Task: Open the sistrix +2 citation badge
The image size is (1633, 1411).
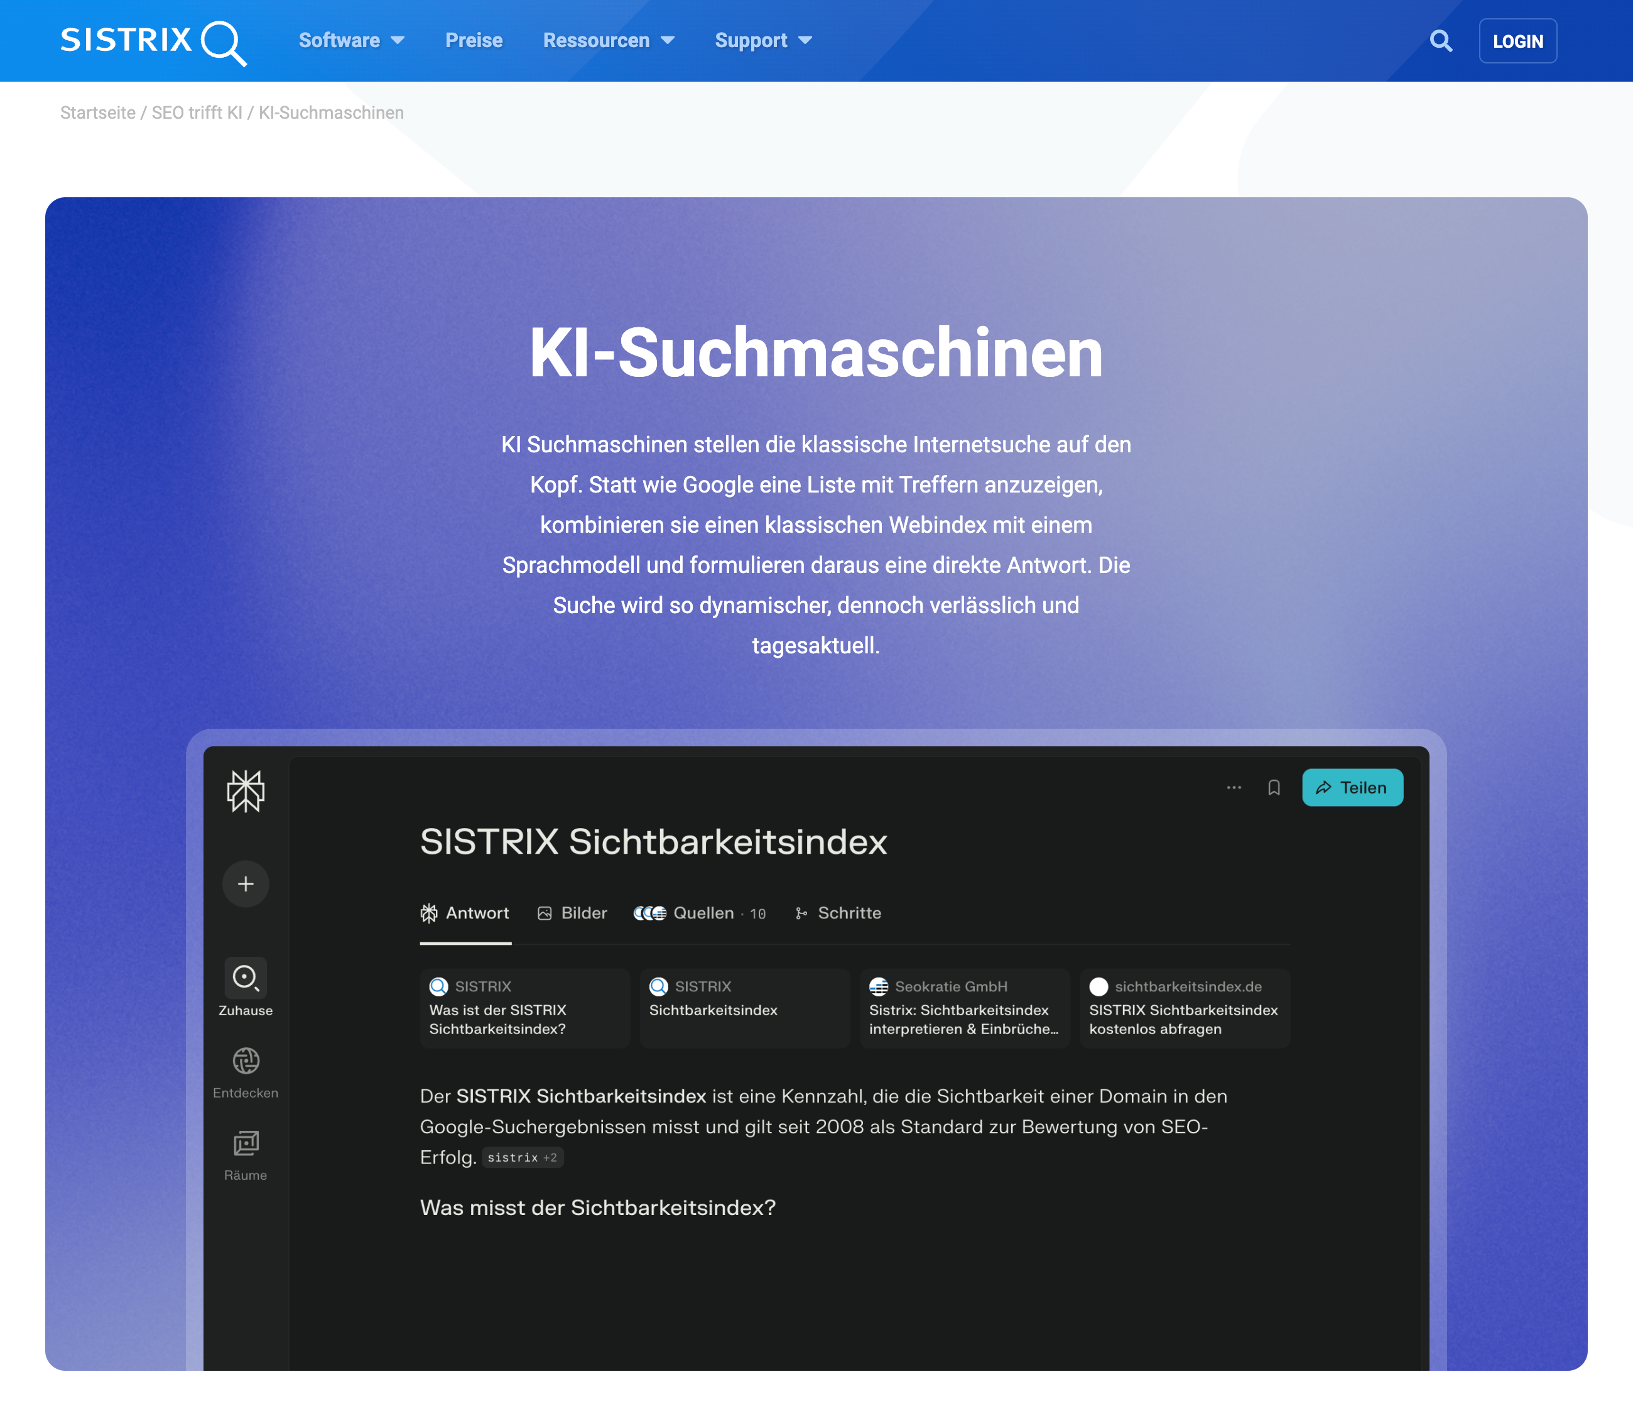Action: click(x=523, y=1157)
